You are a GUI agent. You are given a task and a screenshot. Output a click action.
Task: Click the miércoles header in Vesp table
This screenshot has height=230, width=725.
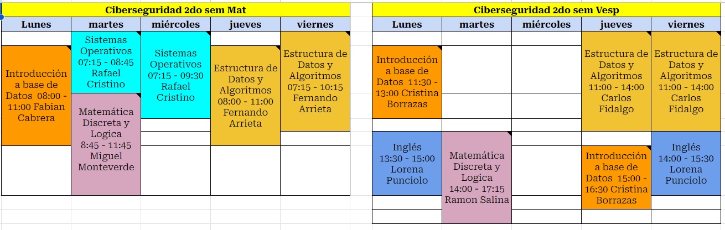click(546, 24)
